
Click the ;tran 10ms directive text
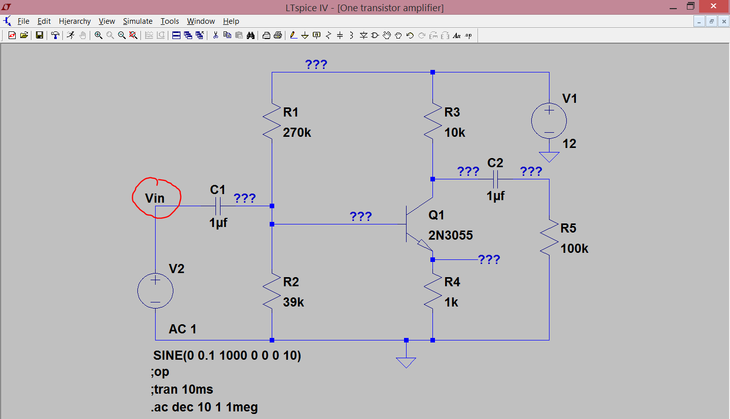pos(182,390)
